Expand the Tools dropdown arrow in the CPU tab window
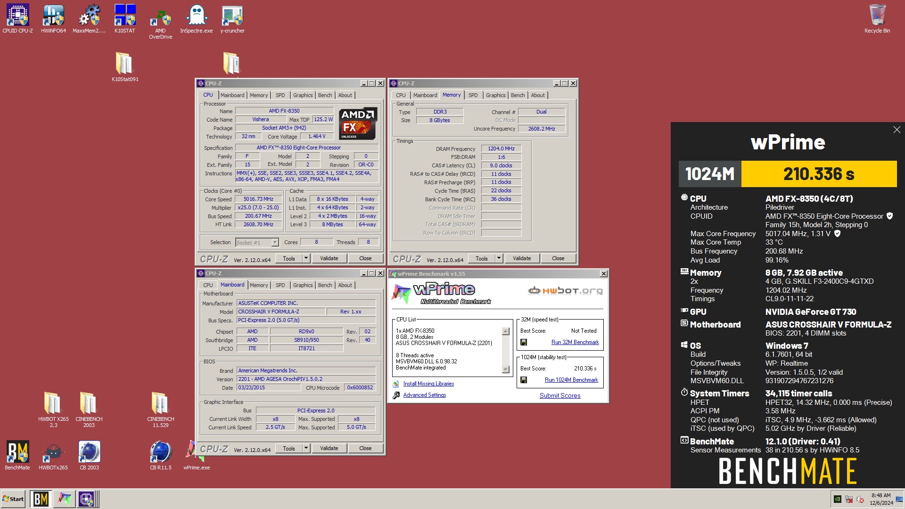 click(306, 258)
